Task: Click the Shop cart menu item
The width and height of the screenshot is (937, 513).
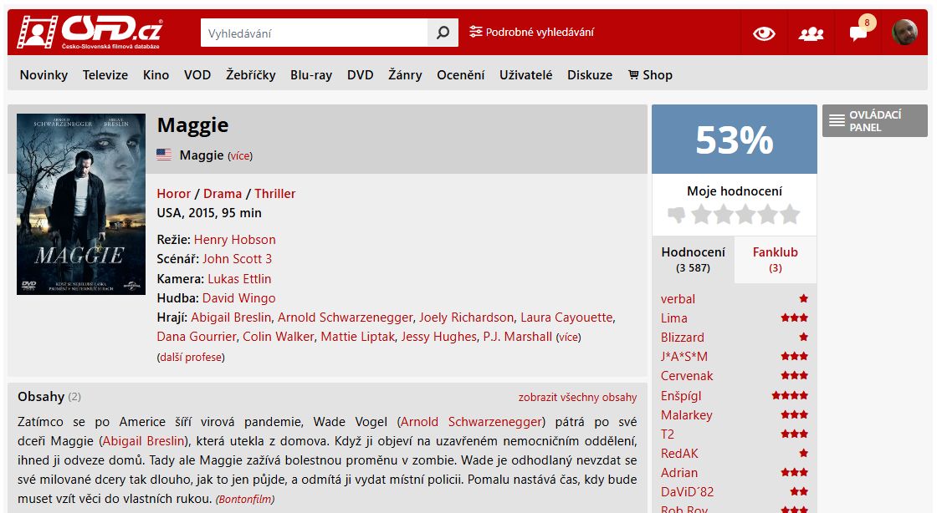Action: (650, 75)
